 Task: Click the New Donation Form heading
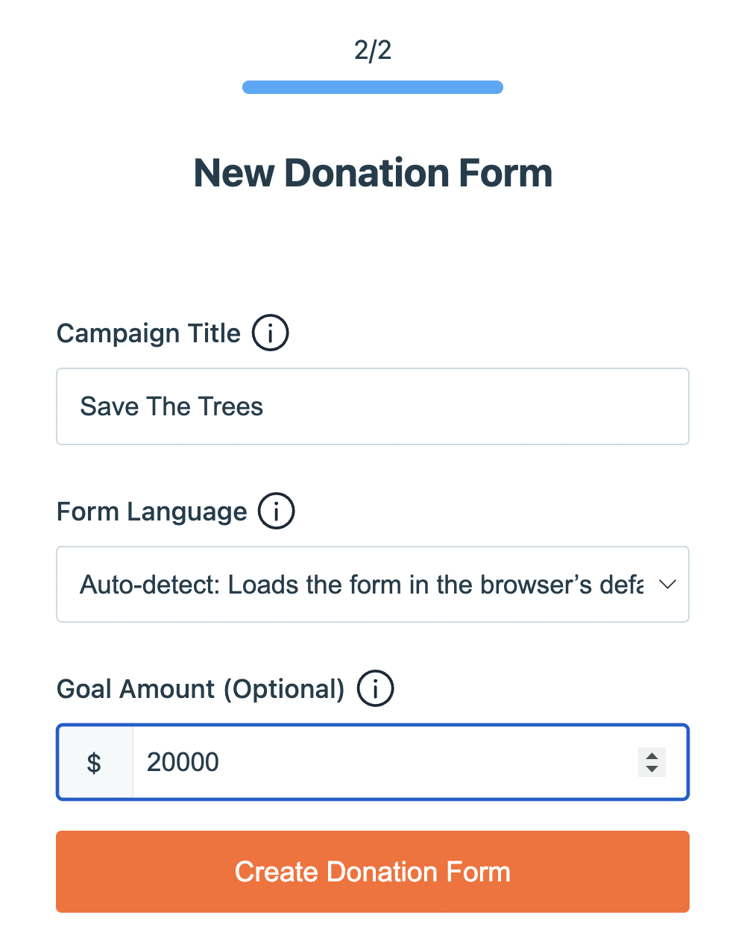[373, 173]
